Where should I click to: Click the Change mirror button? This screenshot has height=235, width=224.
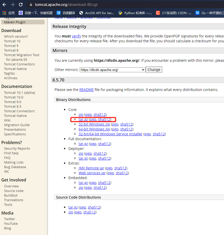pyautogui.click(x=154, y=70)
